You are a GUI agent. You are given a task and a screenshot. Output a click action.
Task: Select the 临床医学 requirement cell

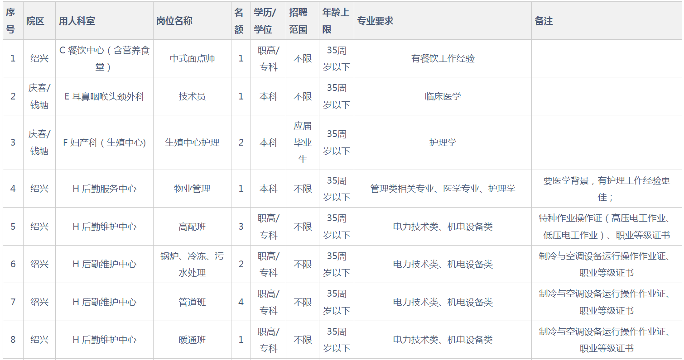tap(443, 96)
